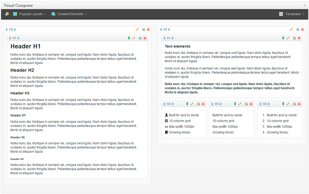Click green move-up arrow on Header H1 block
309x194 pixels.
[129, 38]
